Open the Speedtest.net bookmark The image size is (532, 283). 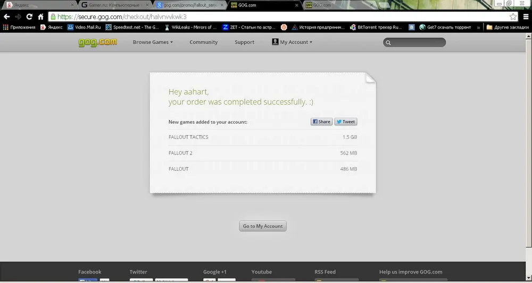click(x=132, y=28)
